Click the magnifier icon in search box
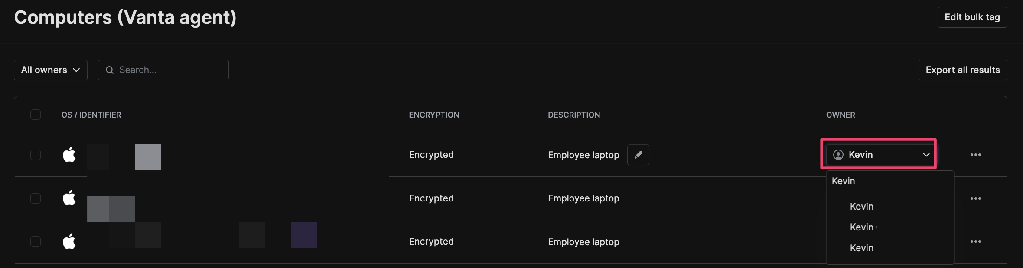 110,70
